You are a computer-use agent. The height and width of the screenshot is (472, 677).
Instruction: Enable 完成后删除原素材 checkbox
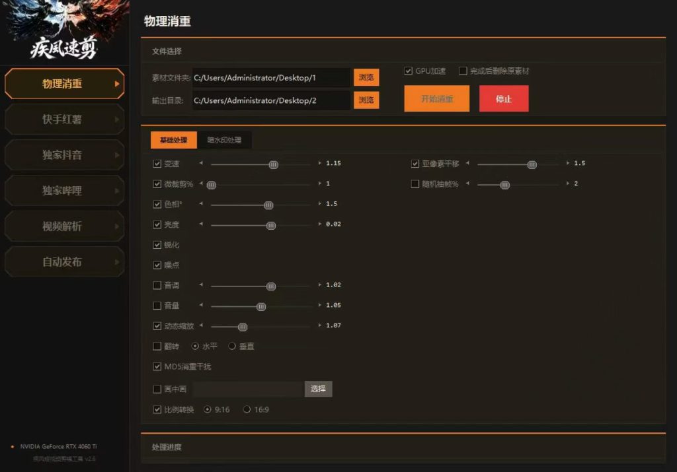pos(463,71)
